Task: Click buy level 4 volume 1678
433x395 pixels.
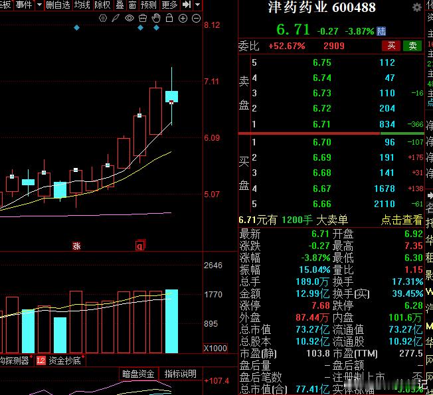Action: pos(385,189)
